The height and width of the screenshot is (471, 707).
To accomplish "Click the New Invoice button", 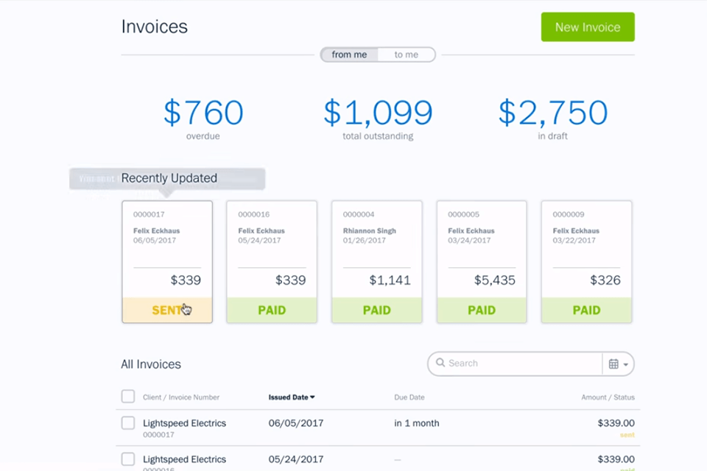I will click(588, 27).
